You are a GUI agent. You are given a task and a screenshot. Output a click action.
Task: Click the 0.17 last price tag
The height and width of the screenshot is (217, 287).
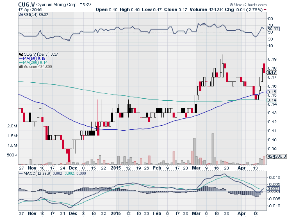[272, 73]
